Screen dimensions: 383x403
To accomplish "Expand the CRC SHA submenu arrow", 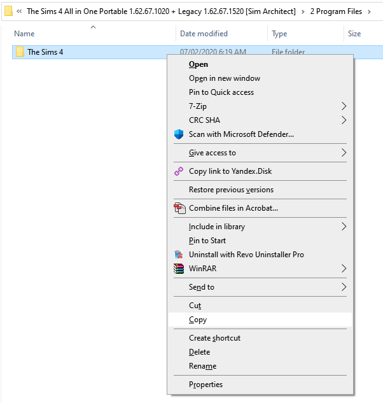I will [344, 120].
